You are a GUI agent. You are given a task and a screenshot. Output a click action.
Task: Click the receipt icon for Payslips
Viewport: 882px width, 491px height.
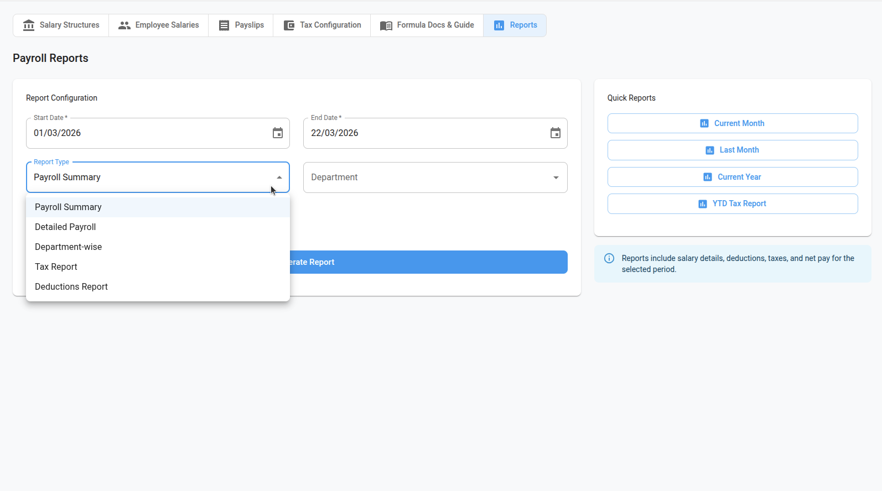pos(224,25)
